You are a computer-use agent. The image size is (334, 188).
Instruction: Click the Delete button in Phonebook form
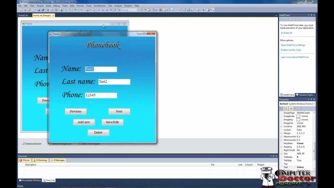click(x=98, y=133)
